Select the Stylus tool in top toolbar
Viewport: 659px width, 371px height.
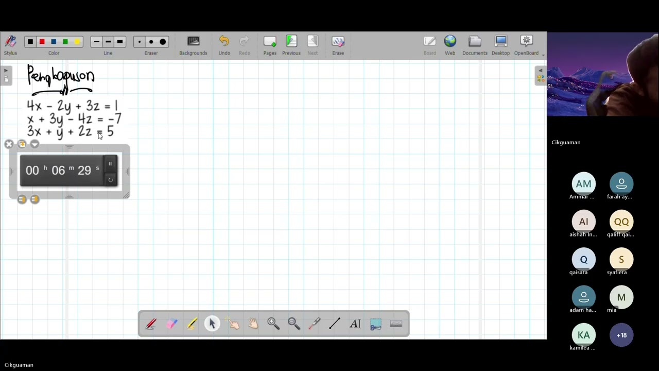pyautogui.click(x=10, y=45)
